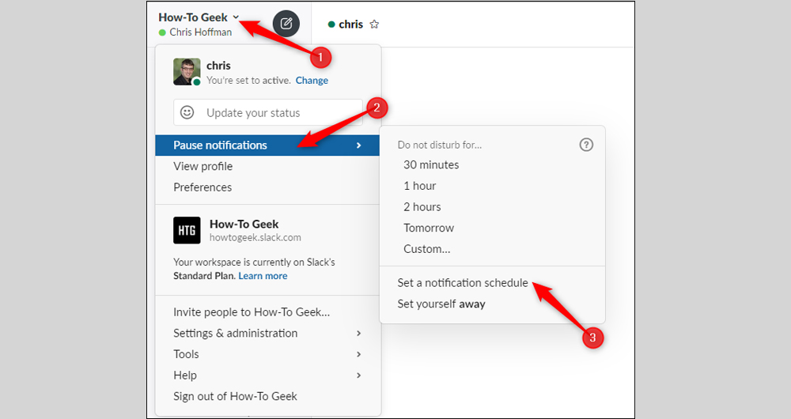Viewport: 791px width, 419px height.
Task: Click the Chris Hoffman name under workspace
Action: click(x=201, y=32)
